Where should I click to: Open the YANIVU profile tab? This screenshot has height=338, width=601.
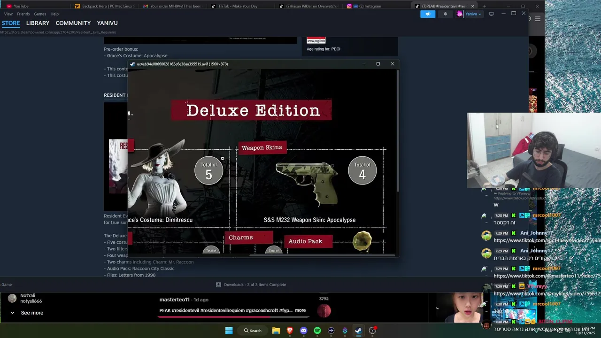(107, 23)
